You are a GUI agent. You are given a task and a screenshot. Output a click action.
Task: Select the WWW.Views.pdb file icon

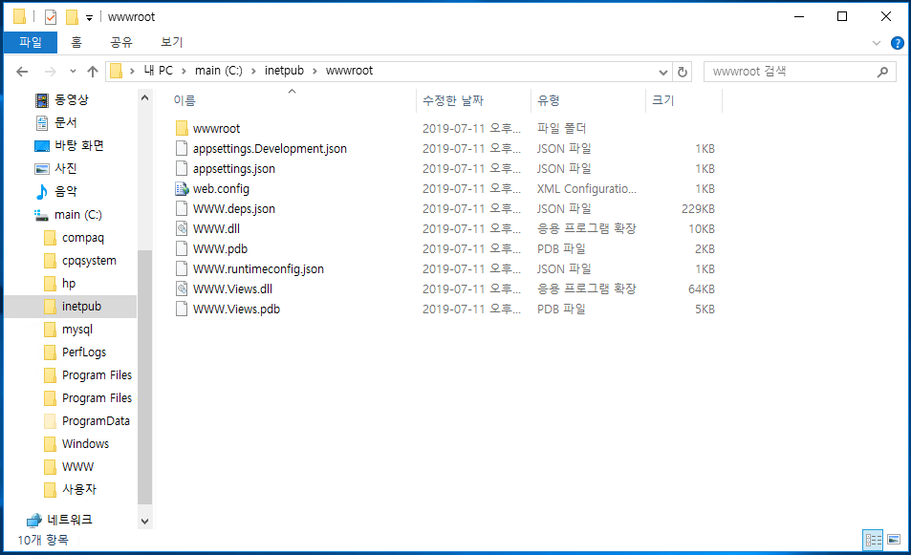(182, 309)
